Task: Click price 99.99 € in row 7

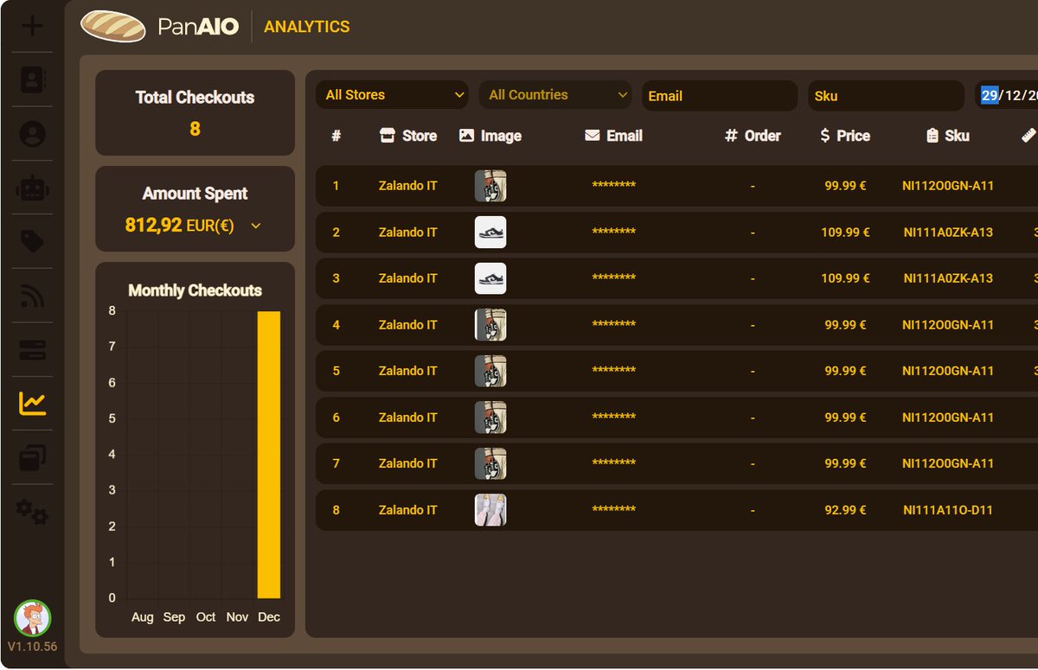Action: [x=845, y=463]
